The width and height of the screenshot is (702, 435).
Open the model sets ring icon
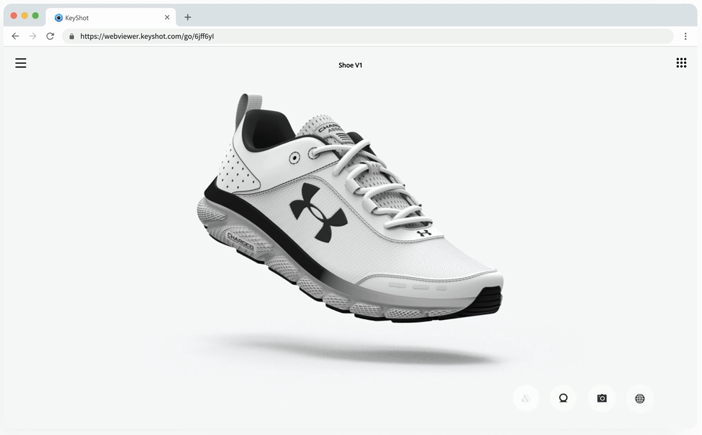coord(563,399)
